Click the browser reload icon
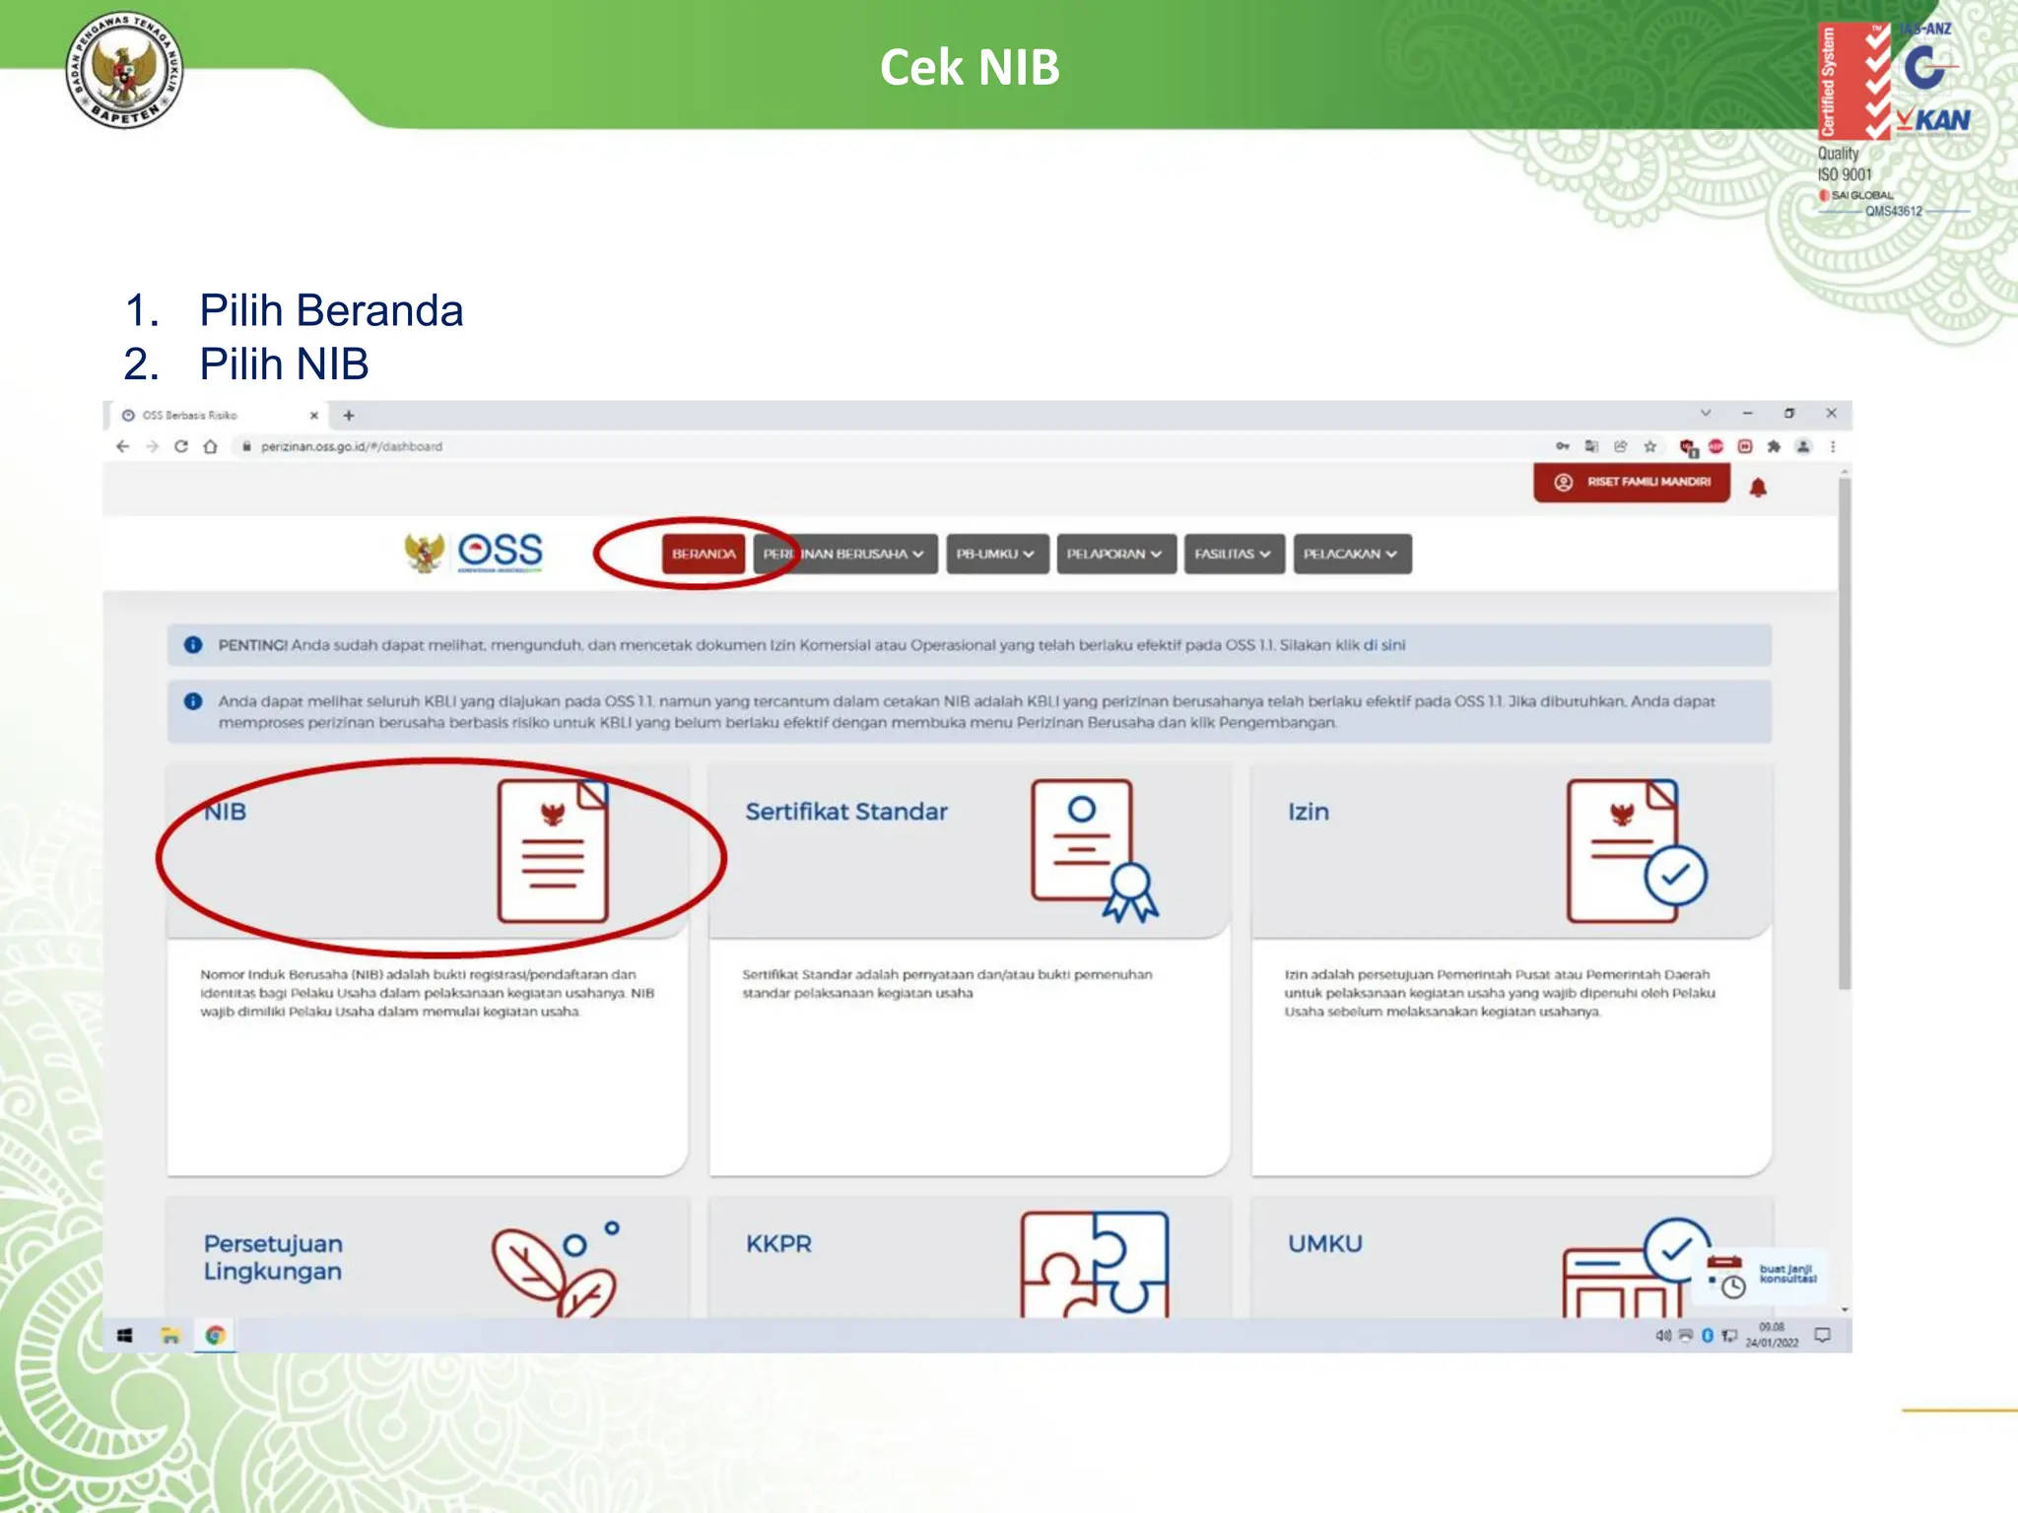2018x1513 pixels. [181, 446]
